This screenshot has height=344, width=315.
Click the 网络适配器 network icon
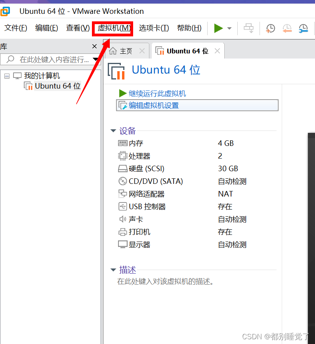point(122,194)
